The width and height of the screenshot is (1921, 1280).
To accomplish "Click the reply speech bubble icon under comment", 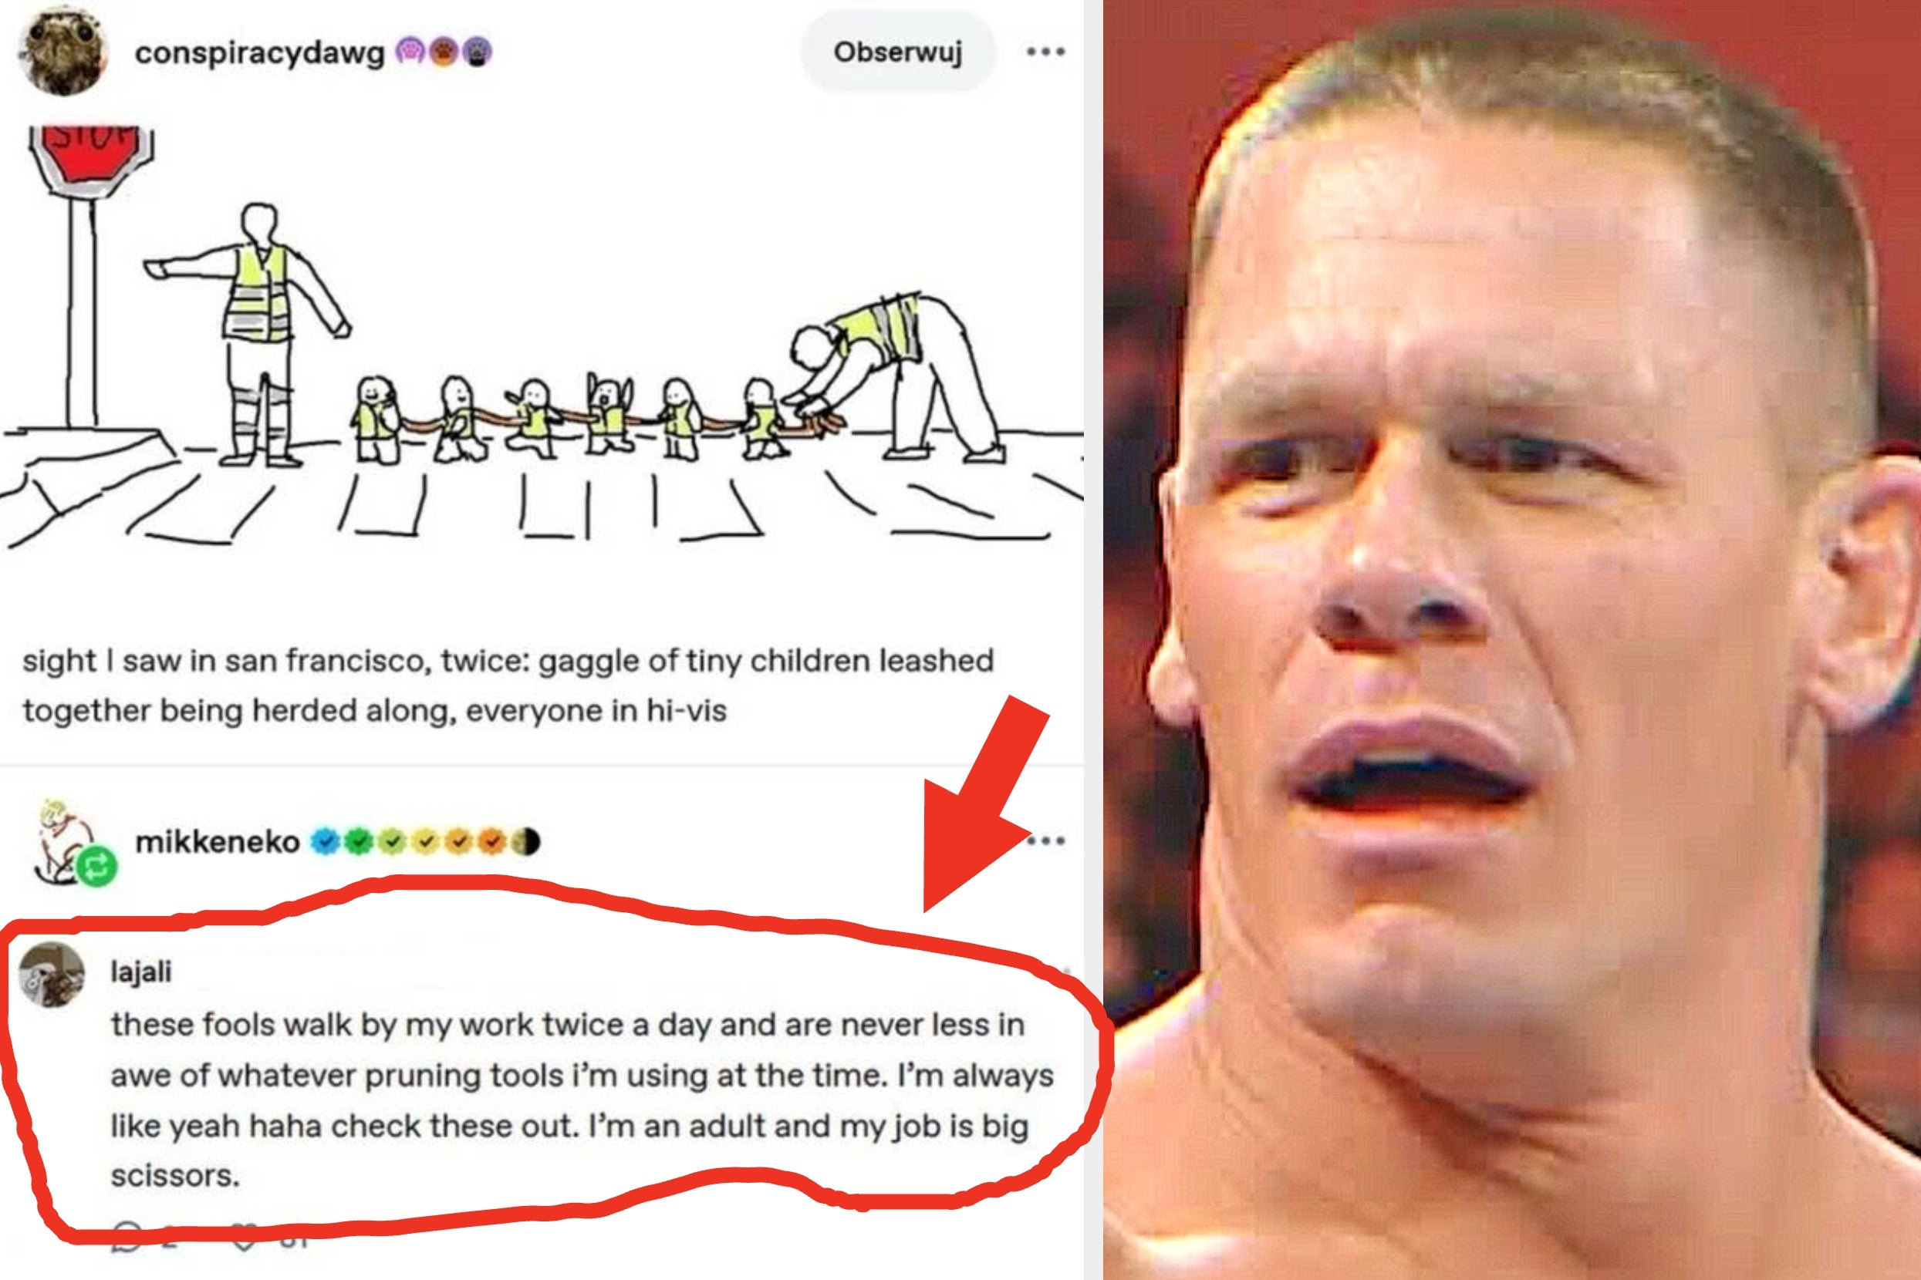I will click(x=127, y=1235).
